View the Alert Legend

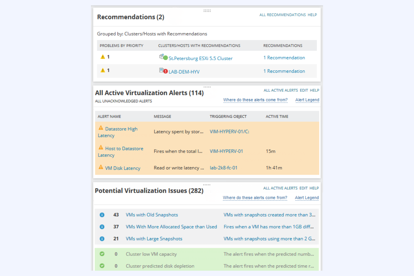pyautogui.click(x=307, y=100)
